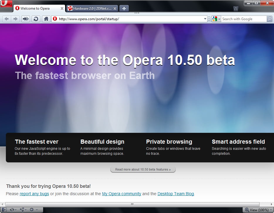Image resolution: width=274 pixels, height=213 pixels.
Task: Click The fastest ever heading
Action: pos(37,142)
